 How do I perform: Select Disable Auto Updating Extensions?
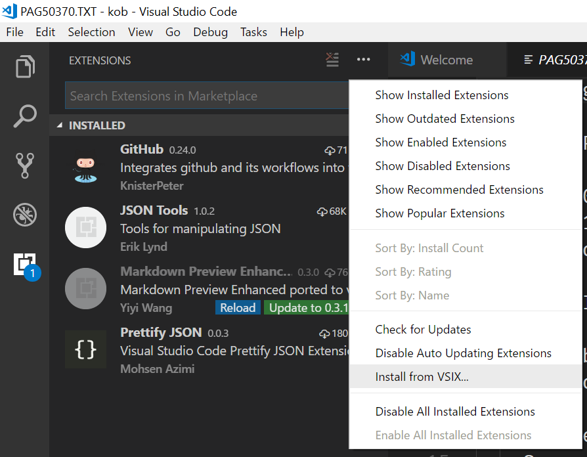[466, 353]
